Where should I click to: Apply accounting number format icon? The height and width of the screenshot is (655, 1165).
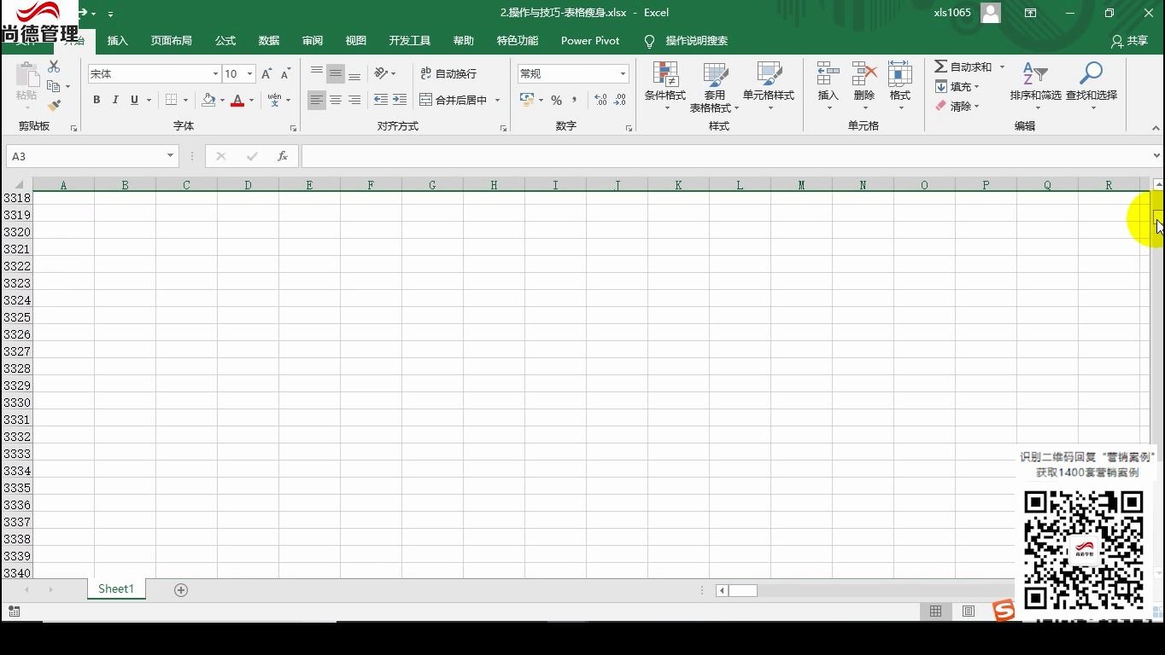pyautogui.click(x=527, y=100)
